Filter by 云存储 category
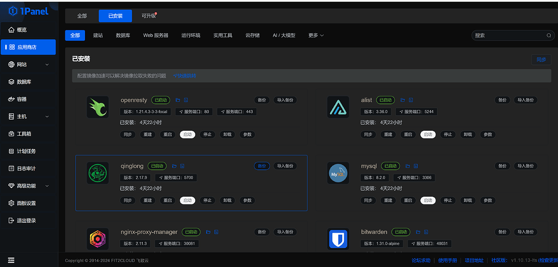Screen dimensions: 558x267 pos(252,35)
